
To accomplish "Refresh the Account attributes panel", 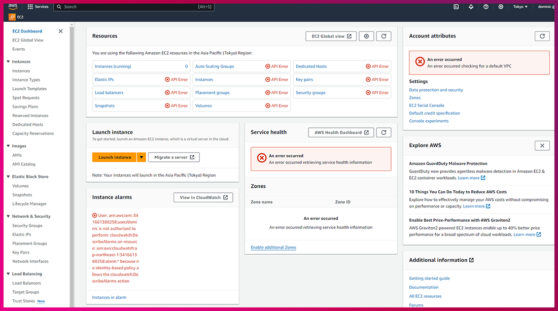I will [542, 36].
